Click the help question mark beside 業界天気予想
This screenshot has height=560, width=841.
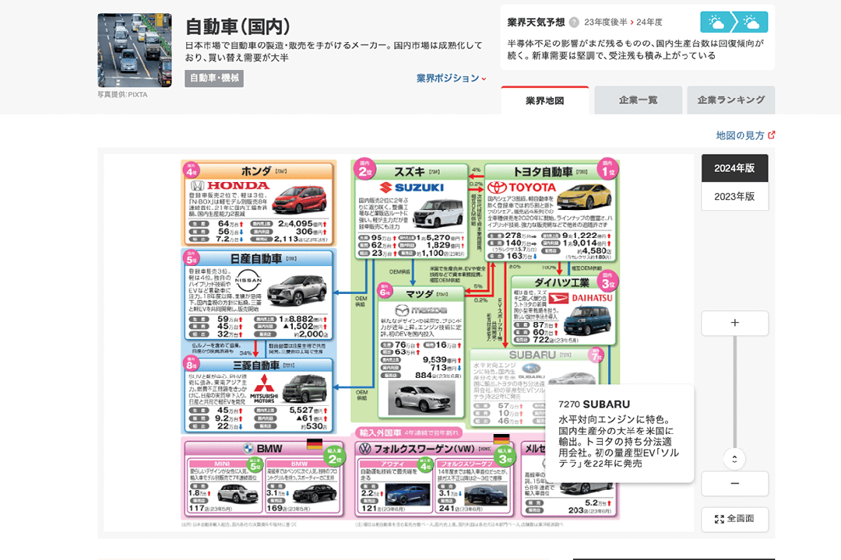(x=574, y=23)
